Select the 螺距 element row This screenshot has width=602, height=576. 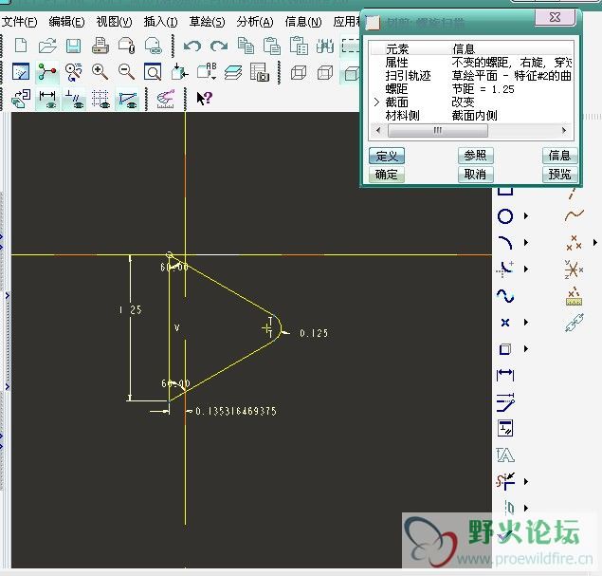click(x=471, y=89)
